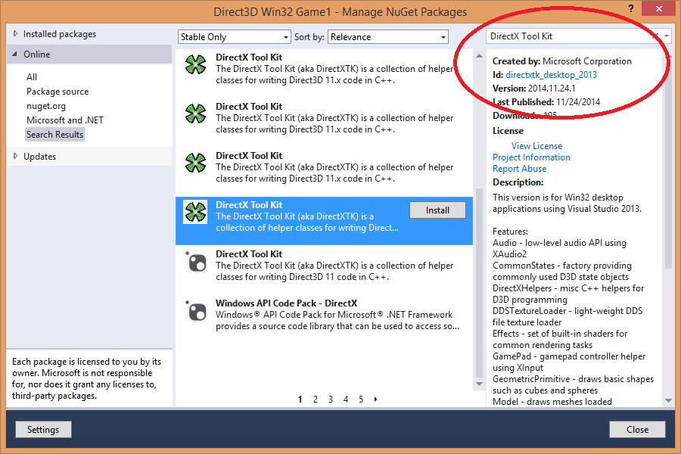Screen dimensions: 681x454
Task: Click package list scrollbar up arrow
Action: click(479, 55)
